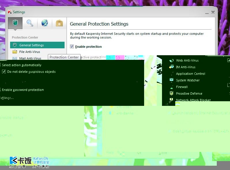Toggle Select action automatically option
Image resolution: width=230 pixels, height=170 pixels.
coord(22,65)
